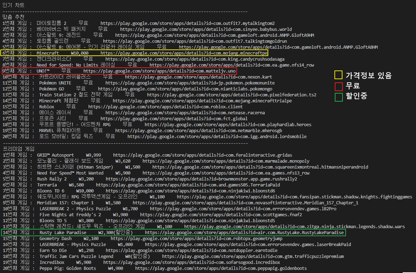The height and width of the screenshot is (273, 416).
Task: Click '모노폴리 - 클래식 보드 게임' name
Action: tap(70, 161)
